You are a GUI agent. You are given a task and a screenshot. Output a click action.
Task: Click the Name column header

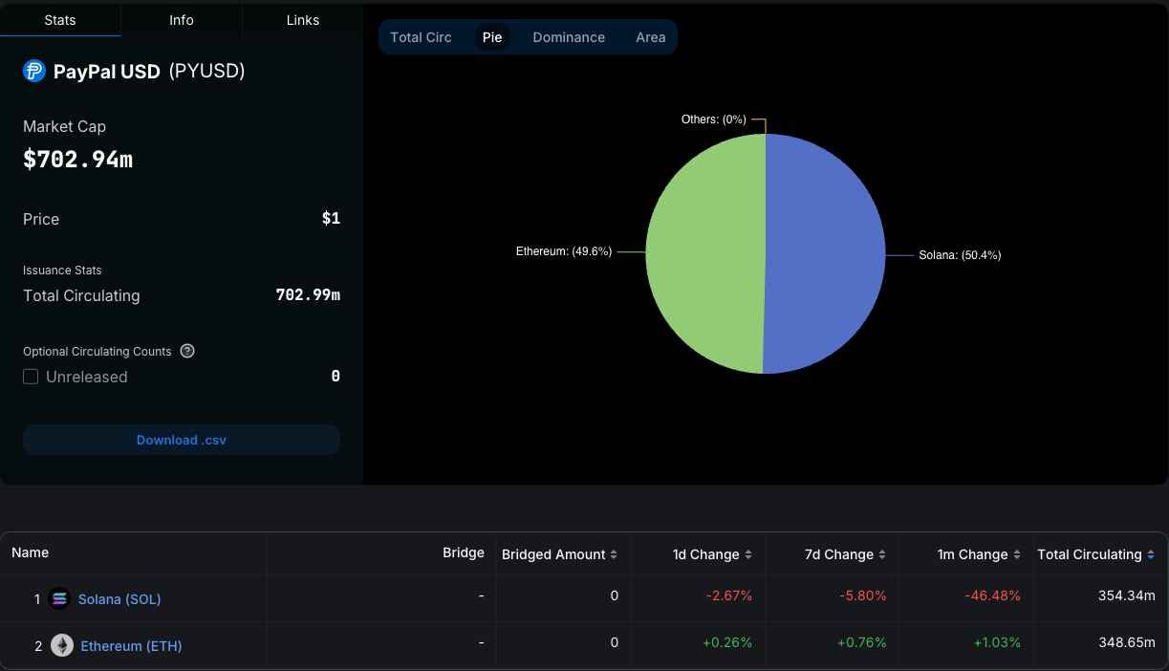tap(30, 552)
